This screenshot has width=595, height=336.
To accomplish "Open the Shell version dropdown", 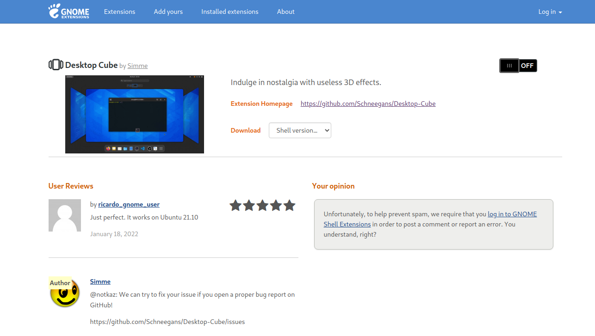I will [x=300, y=130].
